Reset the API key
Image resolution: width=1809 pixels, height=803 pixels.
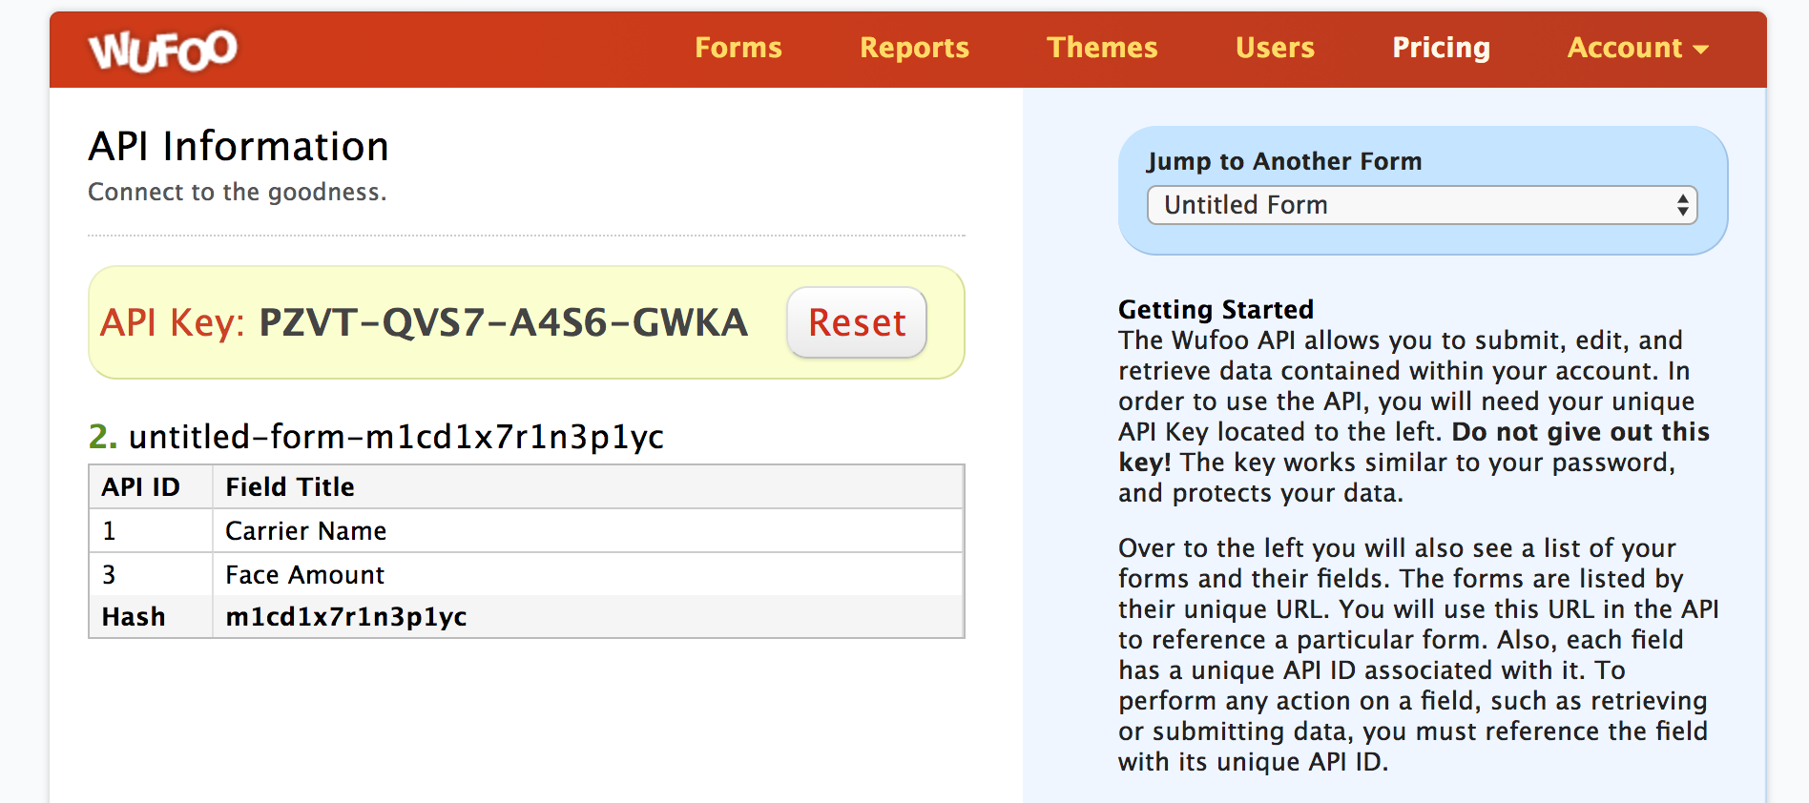coord(857,322)
